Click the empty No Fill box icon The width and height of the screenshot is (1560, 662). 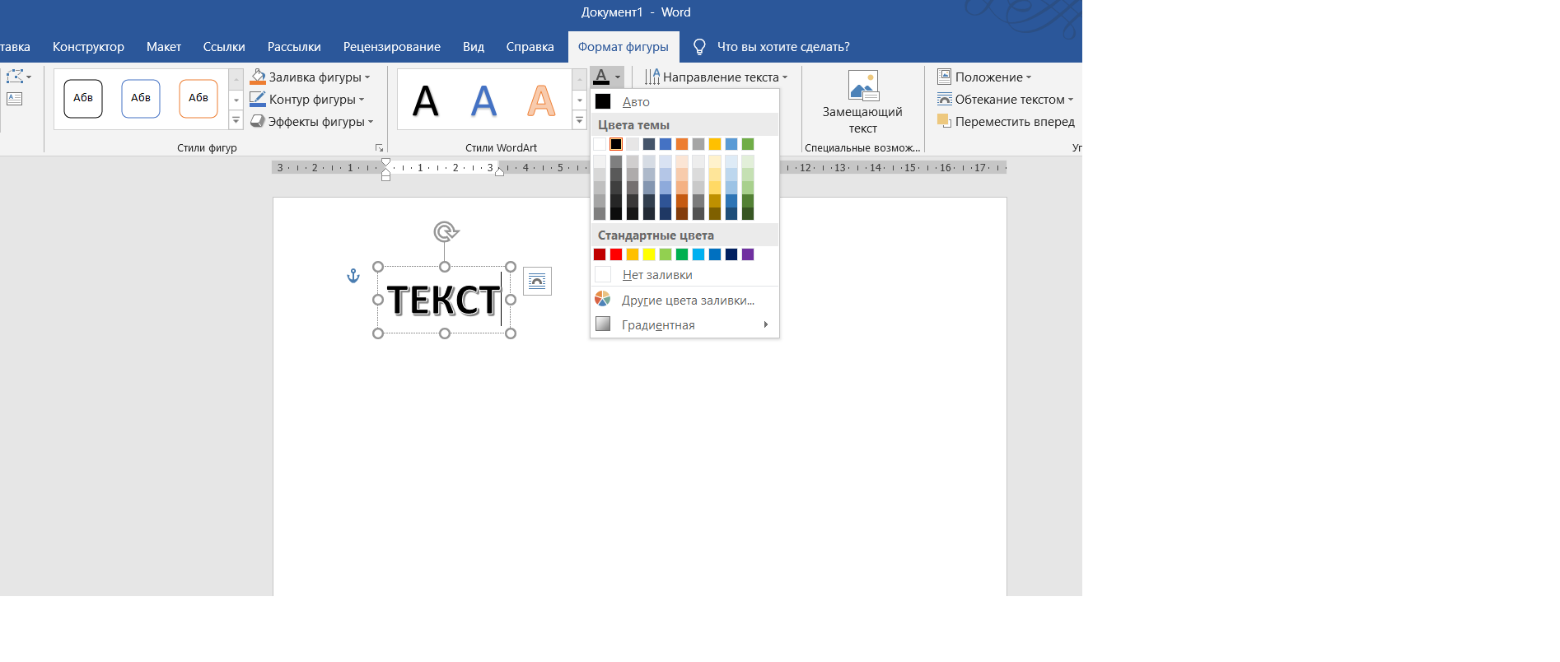603,274
